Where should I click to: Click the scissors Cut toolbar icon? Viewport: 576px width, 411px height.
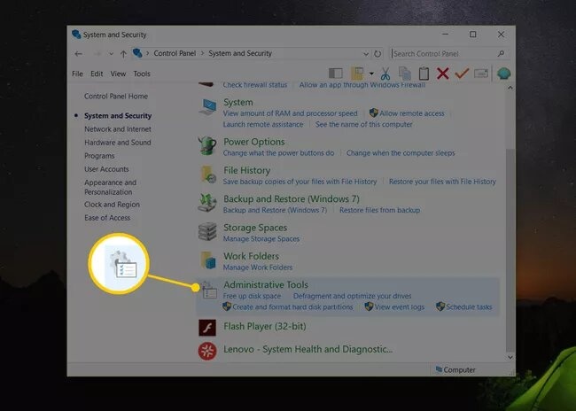point(386,74)
